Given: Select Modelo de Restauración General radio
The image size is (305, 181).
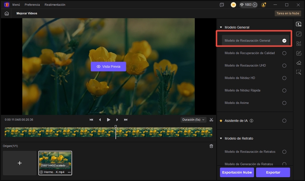Looking at the screenshot, I should 284,41.
